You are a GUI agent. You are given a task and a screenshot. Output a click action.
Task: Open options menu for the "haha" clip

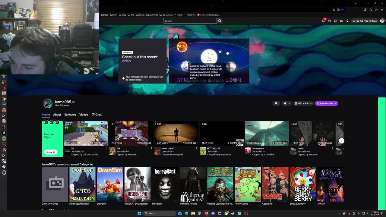click(x=332, y=148)
